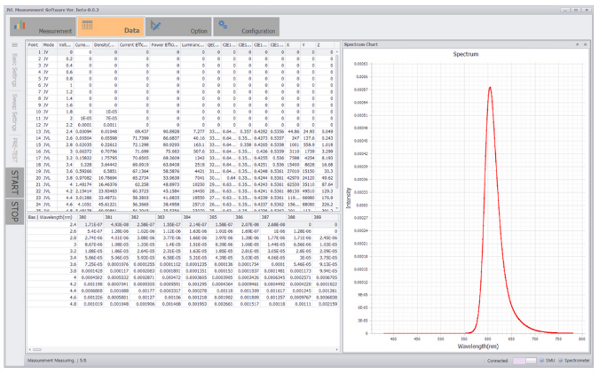Click the 389 wavelength column header

tap(326, 217)
